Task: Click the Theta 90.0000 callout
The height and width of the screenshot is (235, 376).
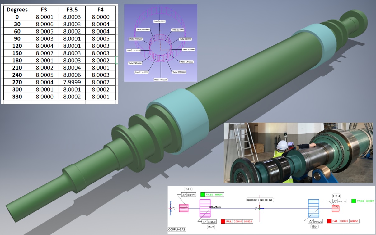Action: point(188,50)
